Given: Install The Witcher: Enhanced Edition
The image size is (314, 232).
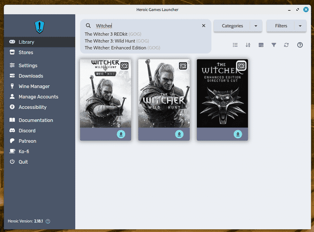Looking at the screenshot, I should [x=238, y=134].
